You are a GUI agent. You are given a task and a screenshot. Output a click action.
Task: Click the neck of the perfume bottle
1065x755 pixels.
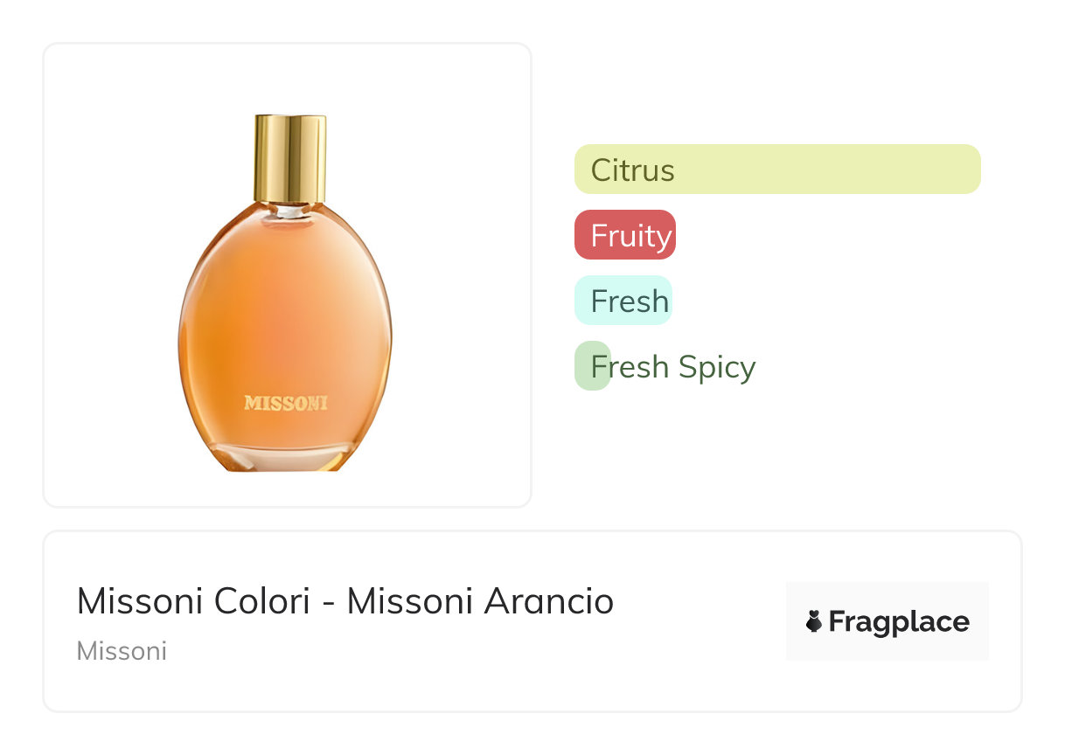[289, 209]
